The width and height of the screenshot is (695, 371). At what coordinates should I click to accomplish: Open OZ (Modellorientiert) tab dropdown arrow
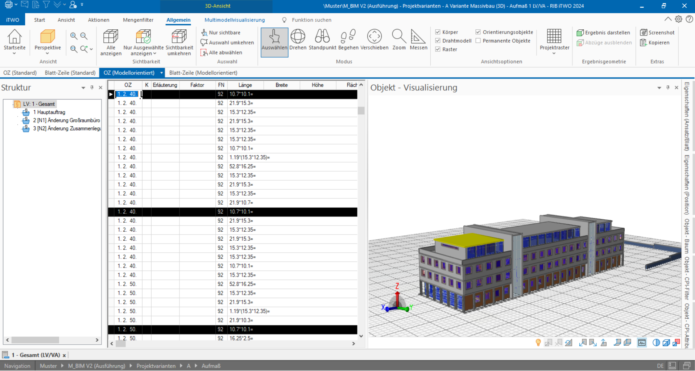coord(161,73)
